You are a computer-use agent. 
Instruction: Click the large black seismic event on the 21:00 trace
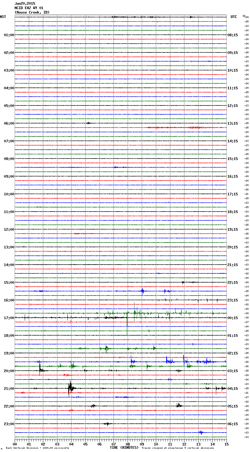[x=71, y=388]
